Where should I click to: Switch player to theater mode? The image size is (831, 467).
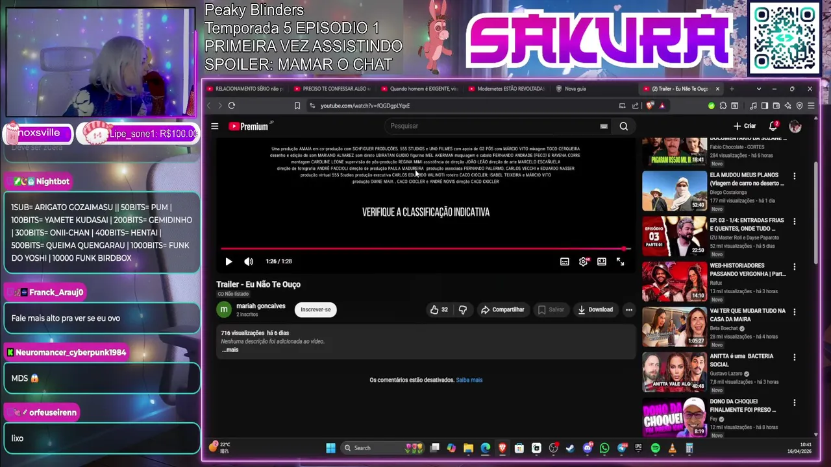pyautogui.click(x=602, y=261)
